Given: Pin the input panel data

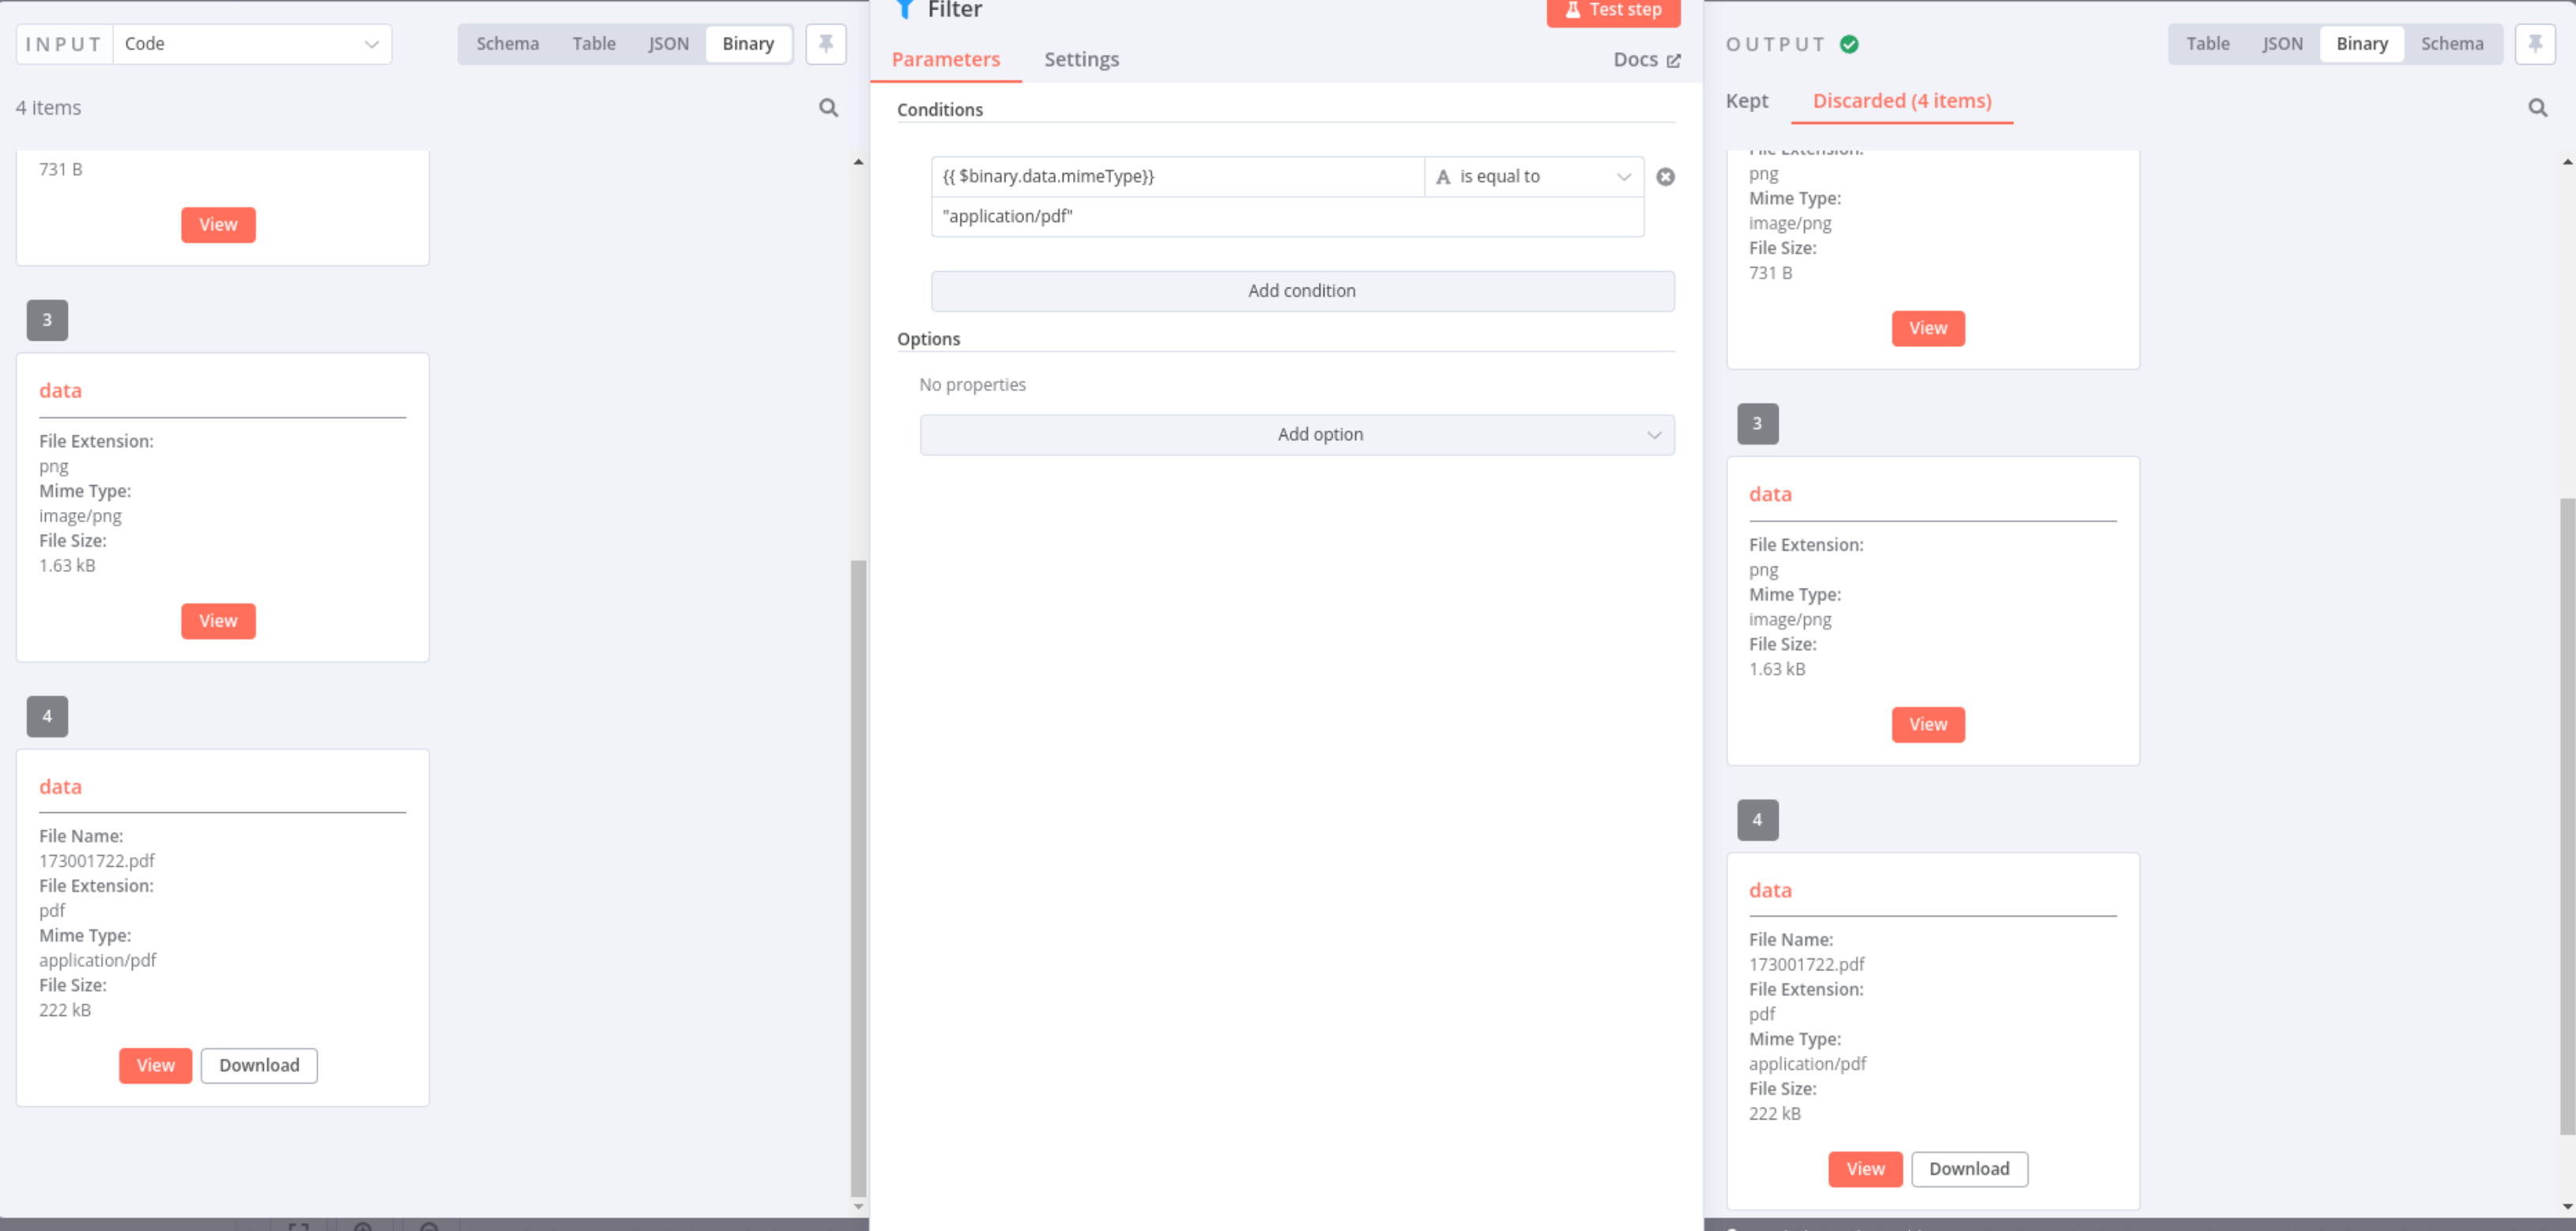Looking at the screenshot, I should pos(825,44).
